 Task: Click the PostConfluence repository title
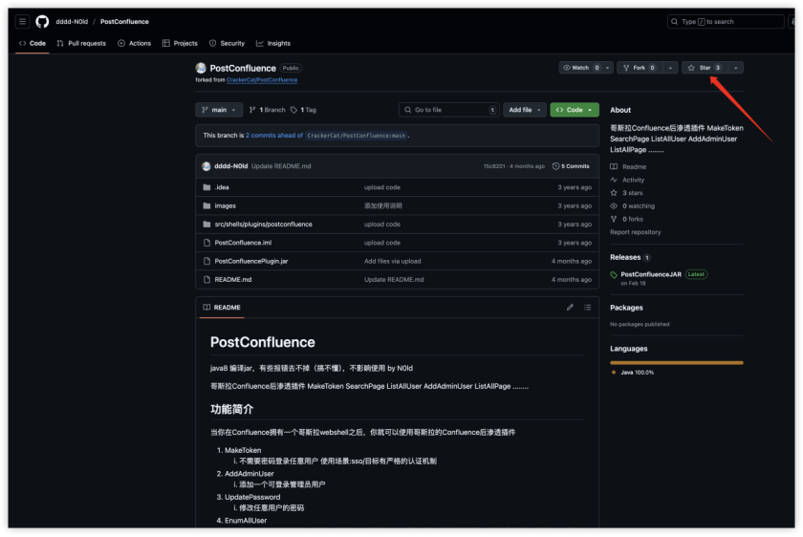pos(243,68)
